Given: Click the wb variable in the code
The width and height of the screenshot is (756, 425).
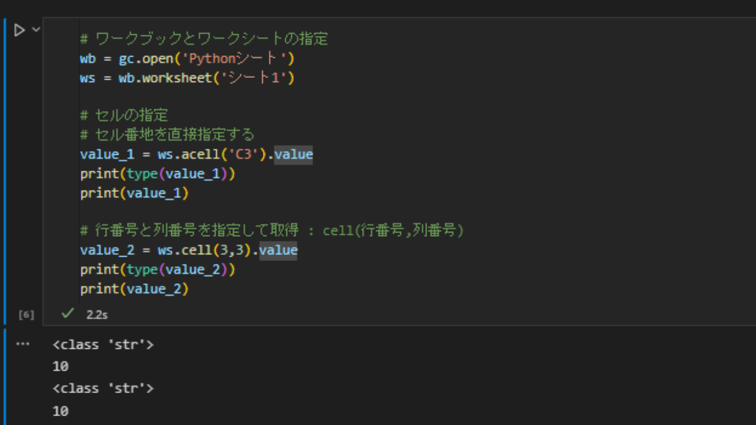Looking at the screenshot, I should point(87,58).
